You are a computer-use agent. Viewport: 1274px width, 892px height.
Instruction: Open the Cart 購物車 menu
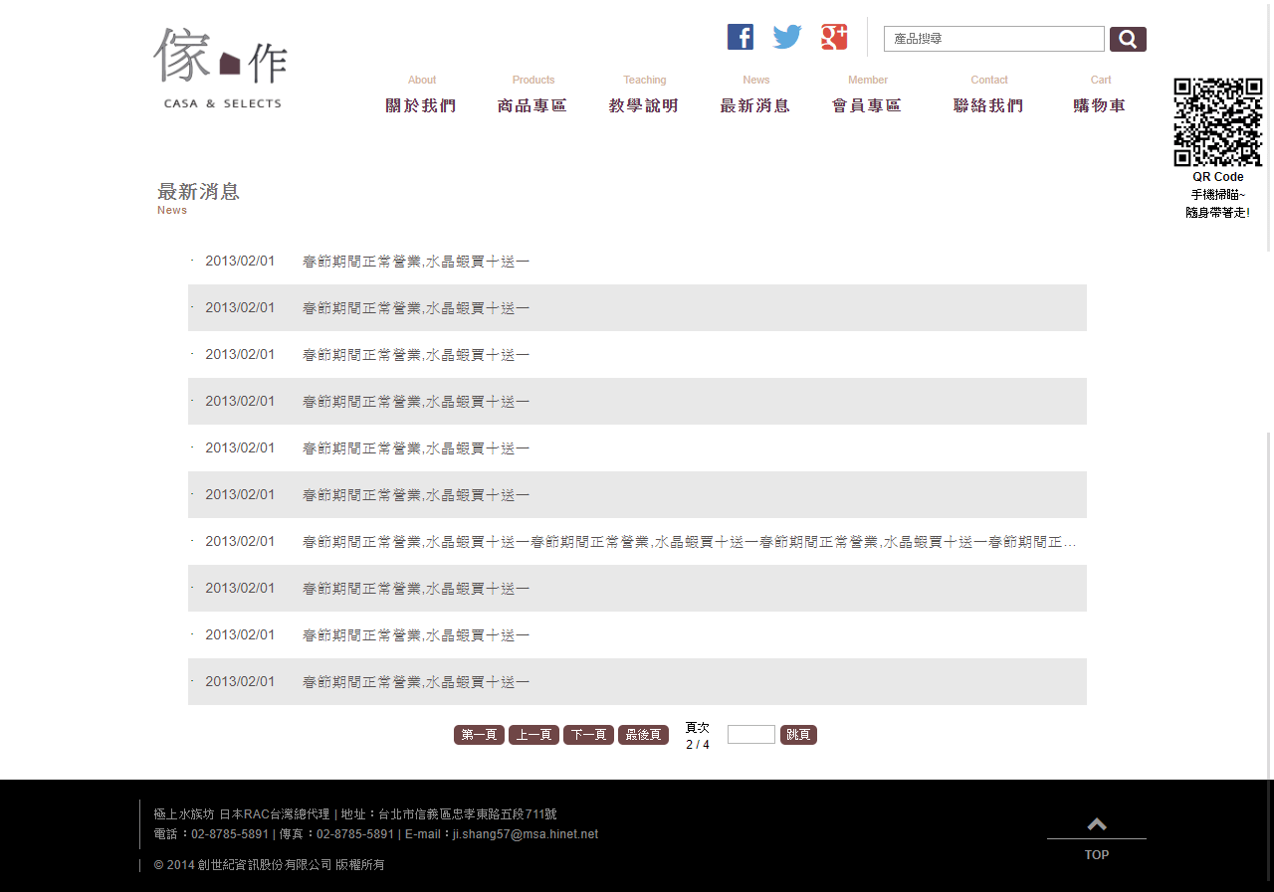tap(1101, 96)
